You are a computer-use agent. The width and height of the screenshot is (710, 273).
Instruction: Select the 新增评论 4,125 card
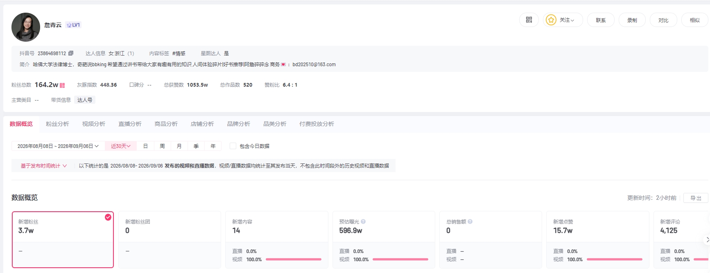682,239
